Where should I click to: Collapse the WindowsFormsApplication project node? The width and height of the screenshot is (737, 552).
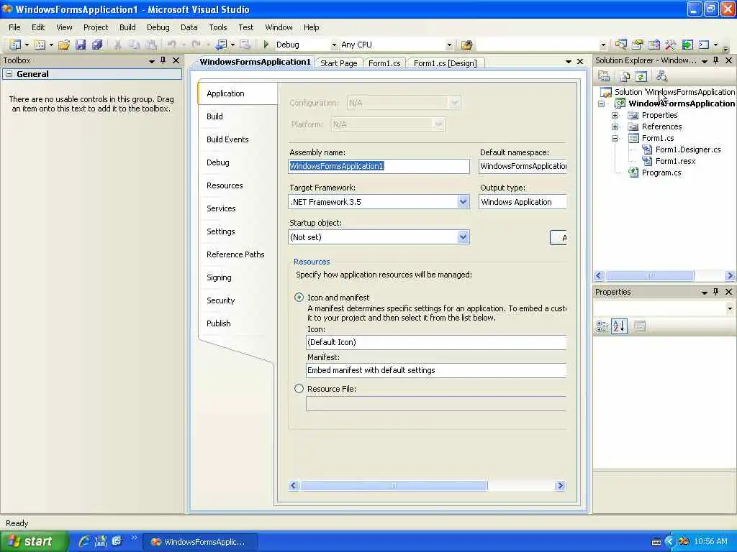[601, 103]
